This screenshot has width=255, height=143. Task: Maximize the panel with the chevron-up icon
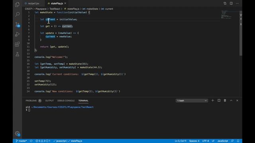pyautogui.click(x=231, y=100)
